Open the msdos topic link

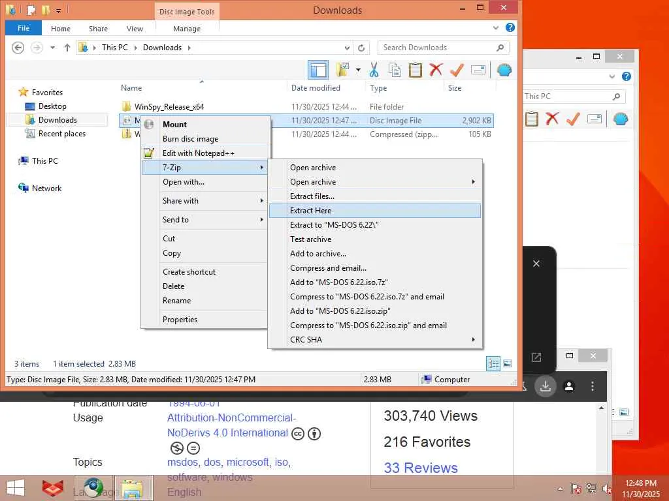(182, 463)
